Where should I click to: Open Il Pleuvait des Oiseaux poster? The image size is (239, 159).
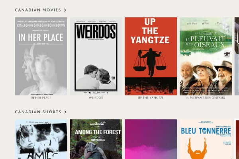pyautogui.click(x=206, y=56)
